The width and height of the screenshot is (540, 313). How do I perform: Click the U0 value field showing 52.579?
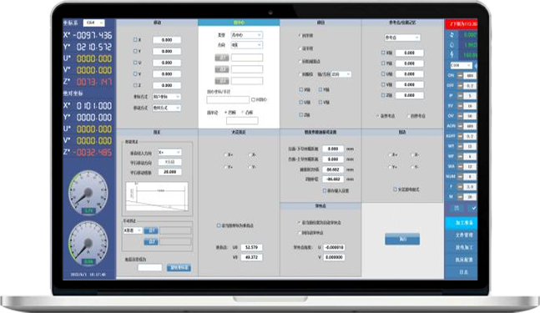coord(251,247)
